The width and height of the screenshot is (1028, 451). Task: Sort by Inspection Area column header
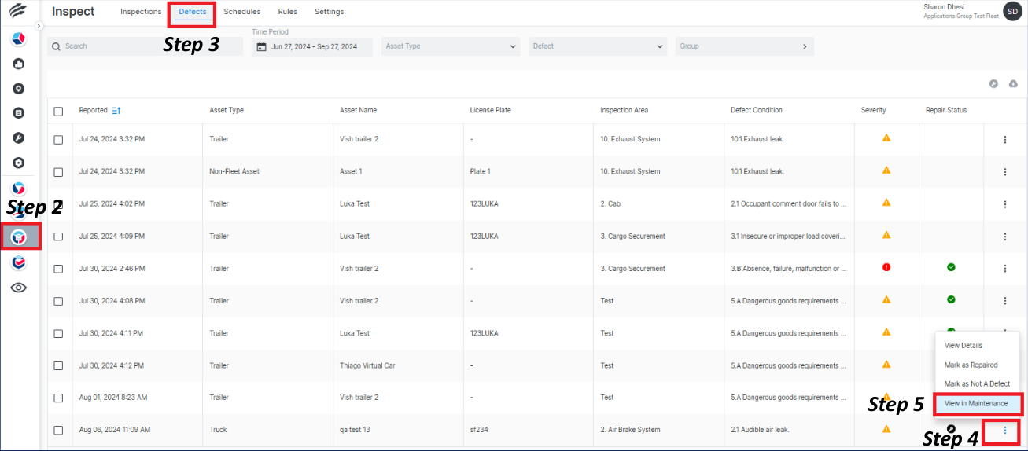pyautogui.click(x=624, y=110)
